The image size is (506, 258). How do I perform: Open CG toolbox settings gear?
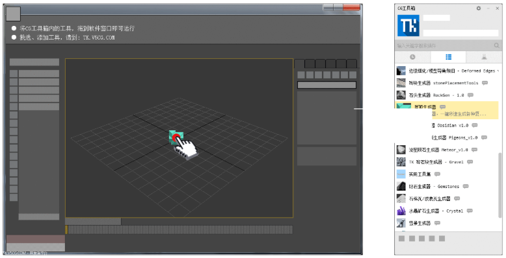click(479, 8)
